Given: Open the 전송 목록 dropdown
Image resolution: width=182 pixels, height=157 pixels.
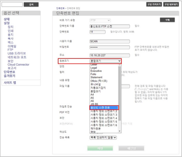Looking at the screenshot, I should [x=103, y=137].
